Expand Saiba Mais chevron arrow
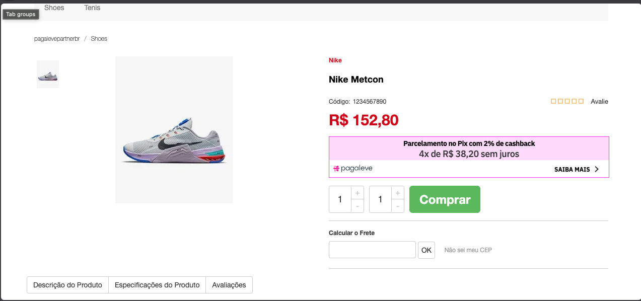 coord(597,169)
